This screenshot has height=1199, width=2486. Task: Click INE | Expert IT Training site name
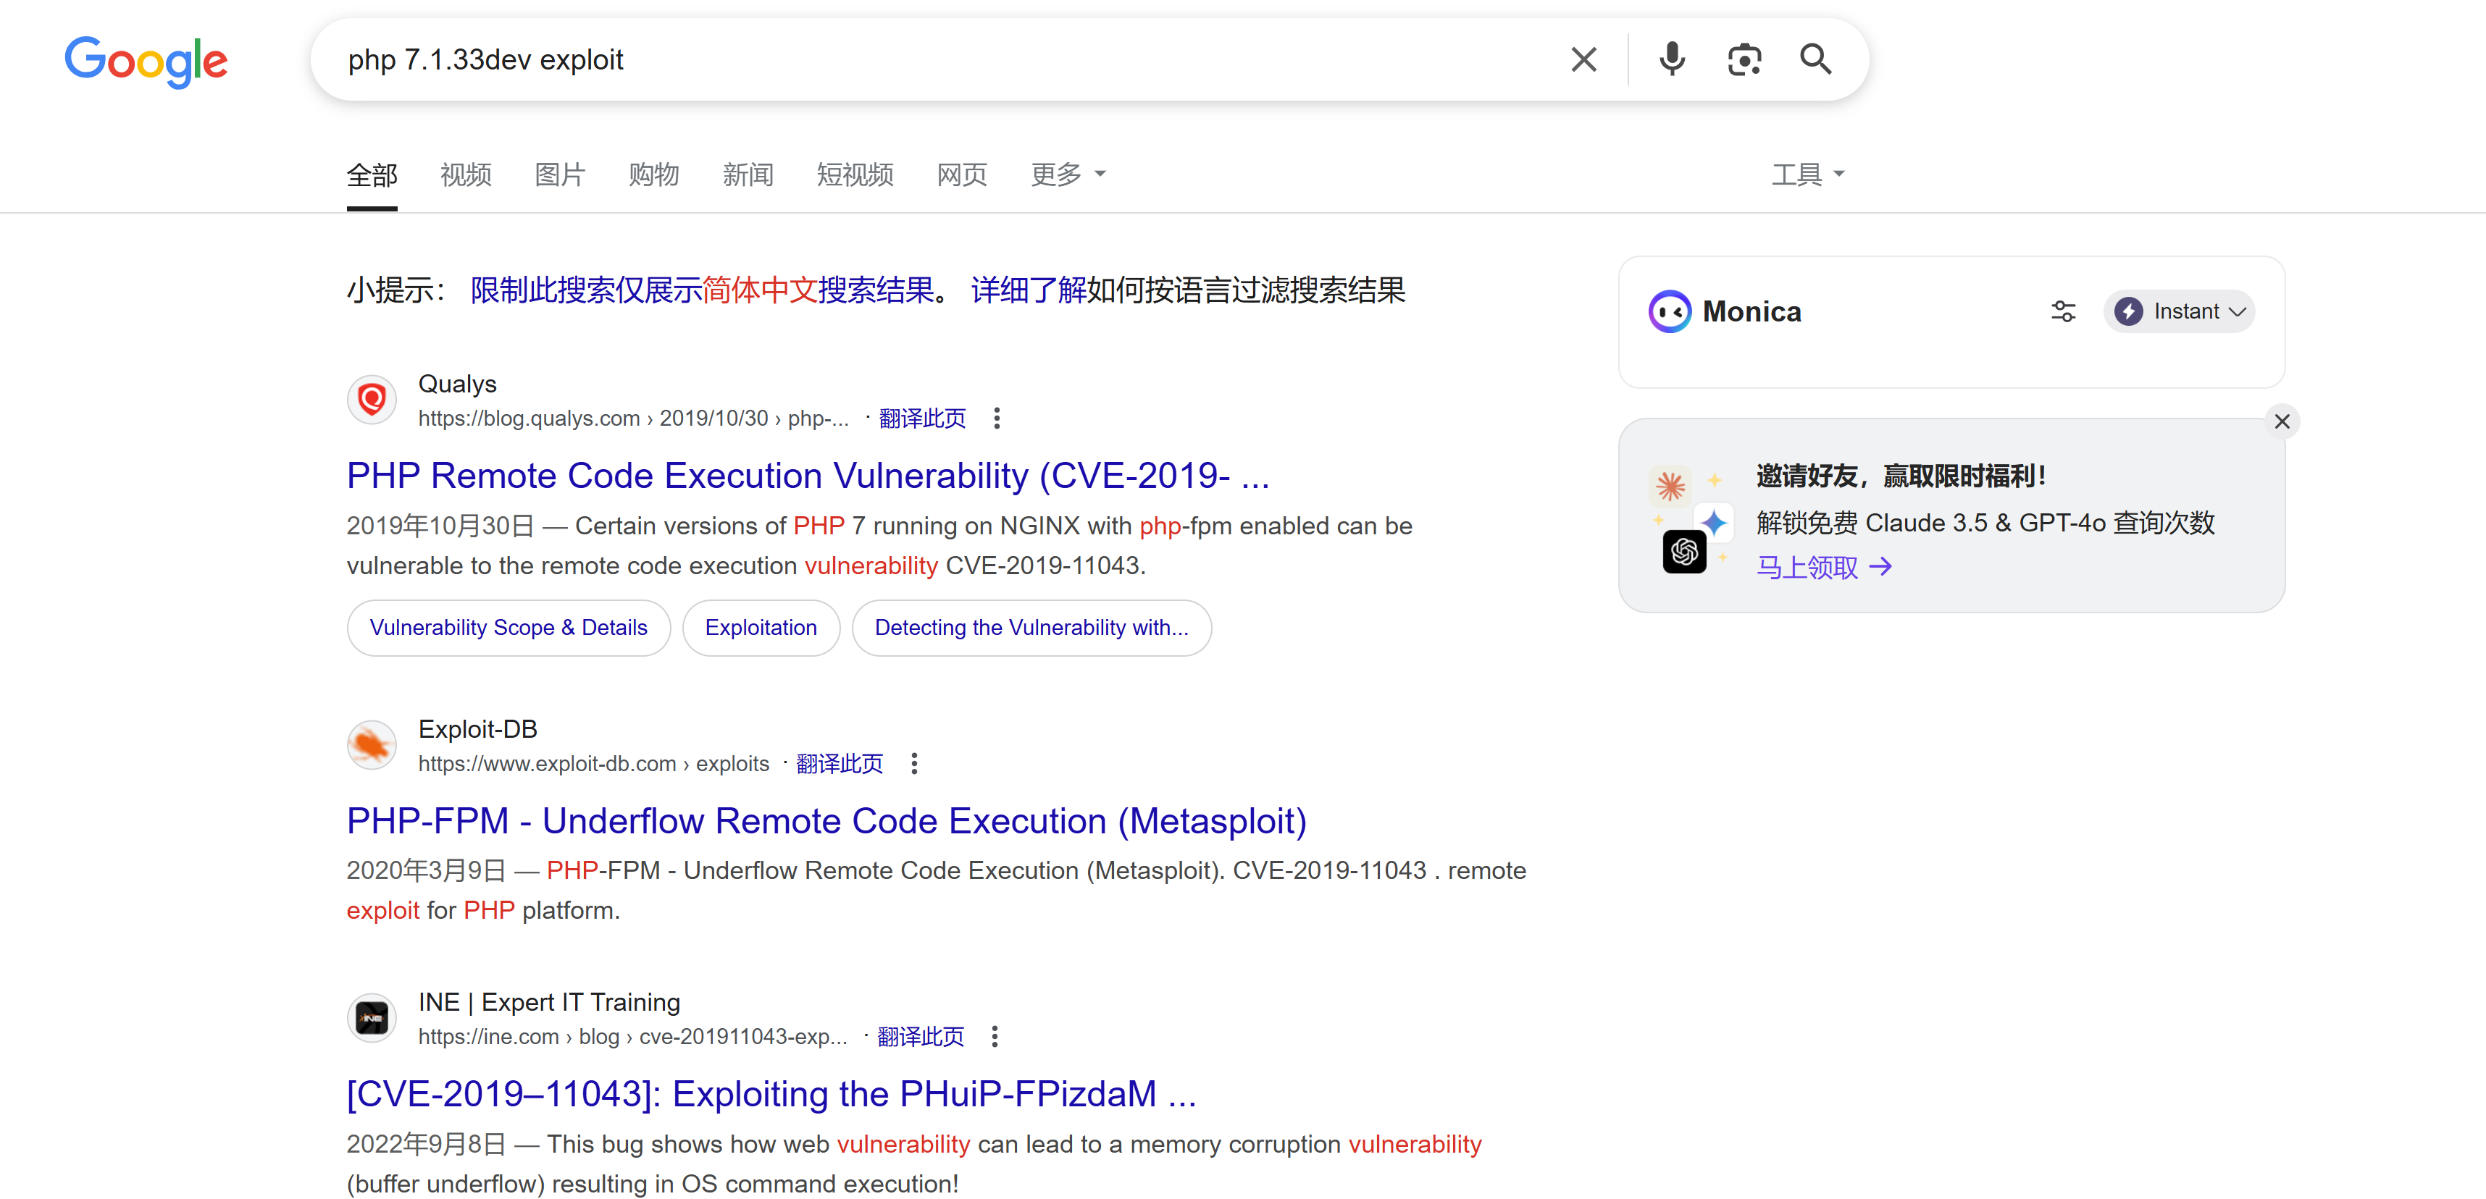point(548,1002)
